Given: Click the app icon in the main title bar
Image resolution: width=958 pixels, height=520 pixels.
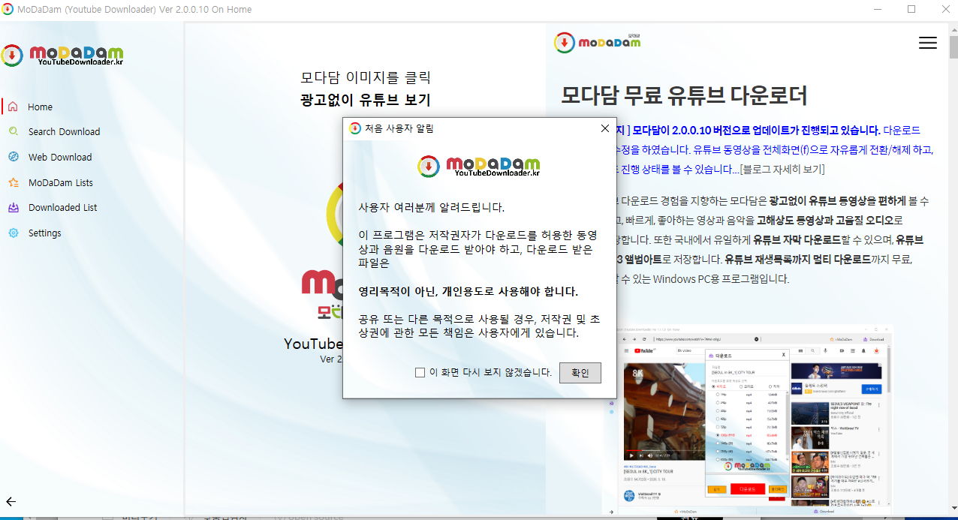Looking at the screenshot, I should pos(8,9).
